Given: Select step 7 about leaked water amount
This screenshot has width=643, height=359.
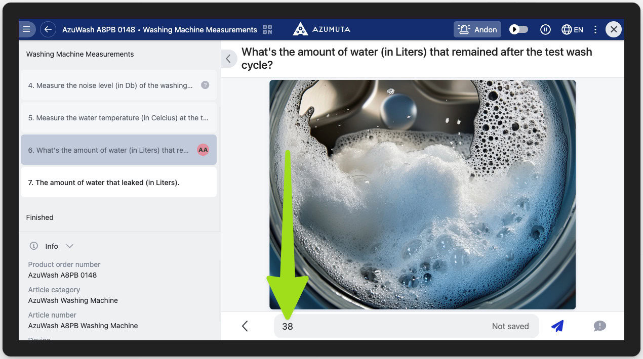Looking at the screenshot, I should point(118,183).
